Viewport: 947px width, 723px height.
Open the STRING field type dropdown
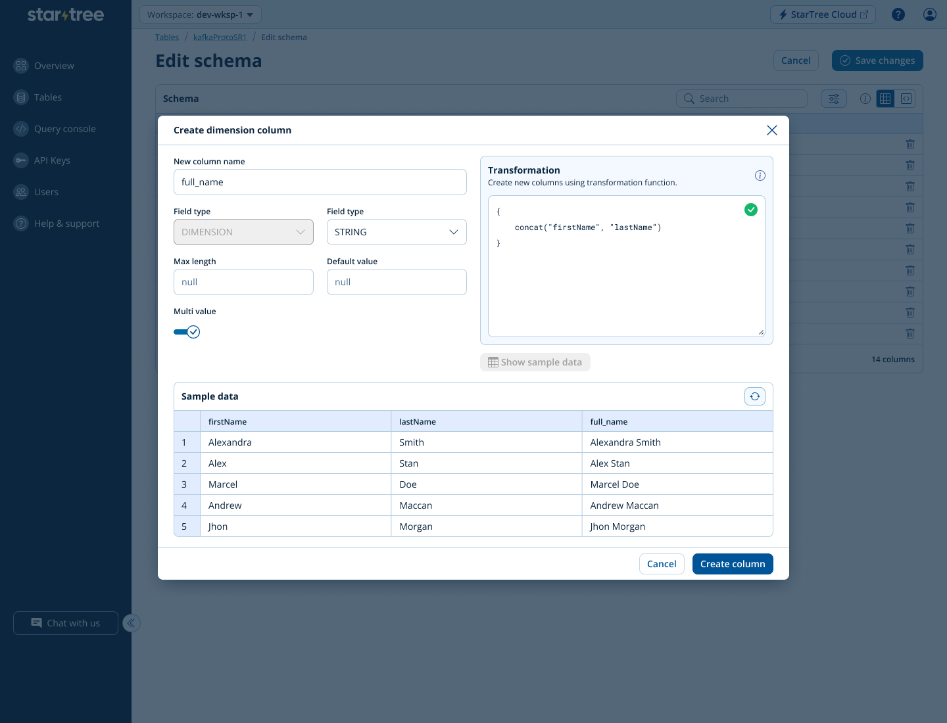click(396, 232)
